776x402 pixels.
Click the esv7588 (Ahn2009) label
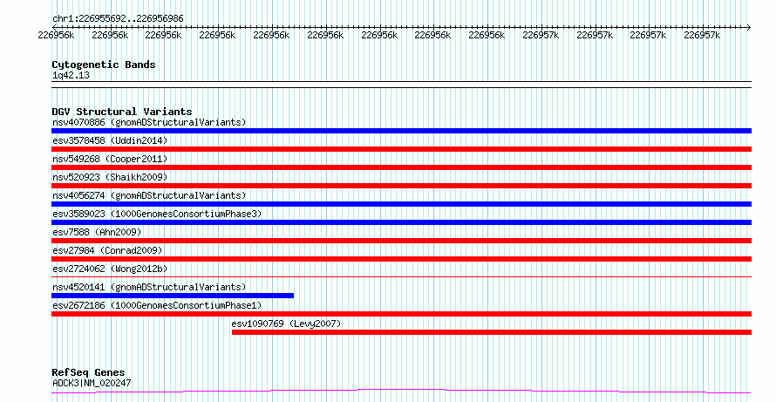97,232
